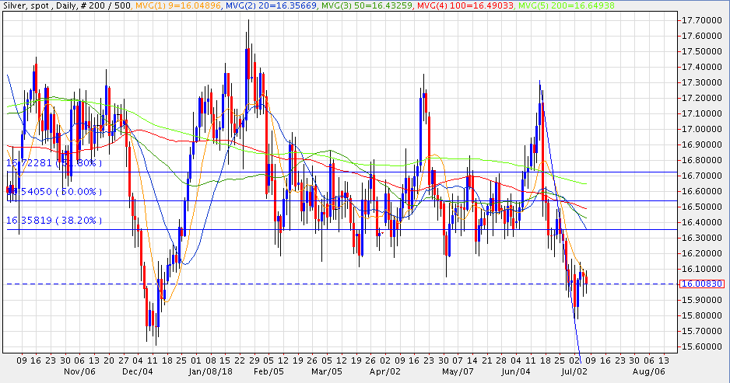
Task: Click the 16.90000 price axis label
Action: pos(703,144)
